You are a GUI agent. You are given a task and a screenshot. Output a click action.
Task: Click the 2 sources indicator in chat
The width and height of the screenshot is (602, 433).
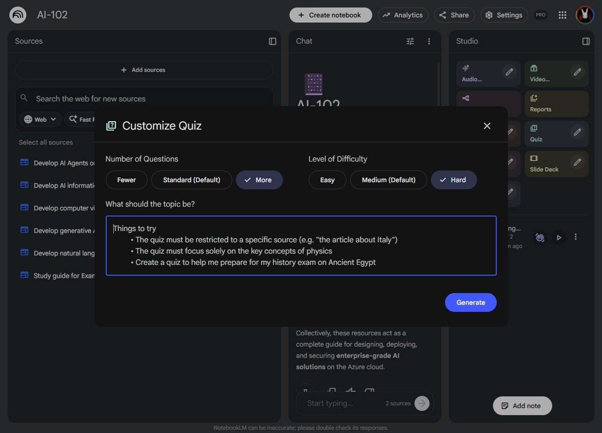(x=398, y=403)
